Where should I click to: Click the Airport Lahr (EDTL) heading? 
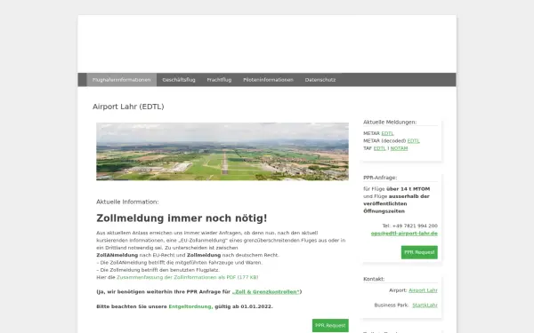(x=128, y=107)
